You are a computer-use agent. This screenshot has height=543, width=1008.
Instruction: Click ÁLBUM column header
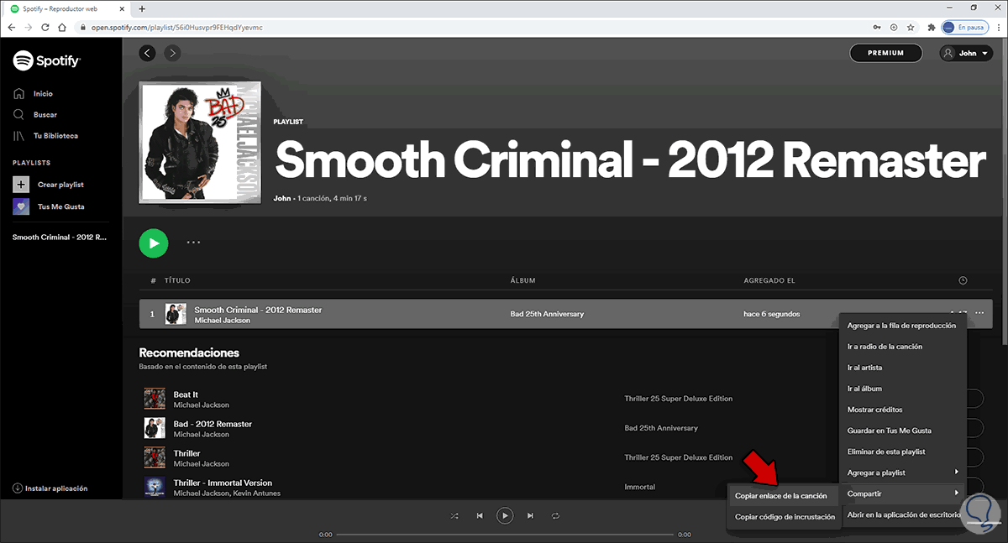pos(522,280)
